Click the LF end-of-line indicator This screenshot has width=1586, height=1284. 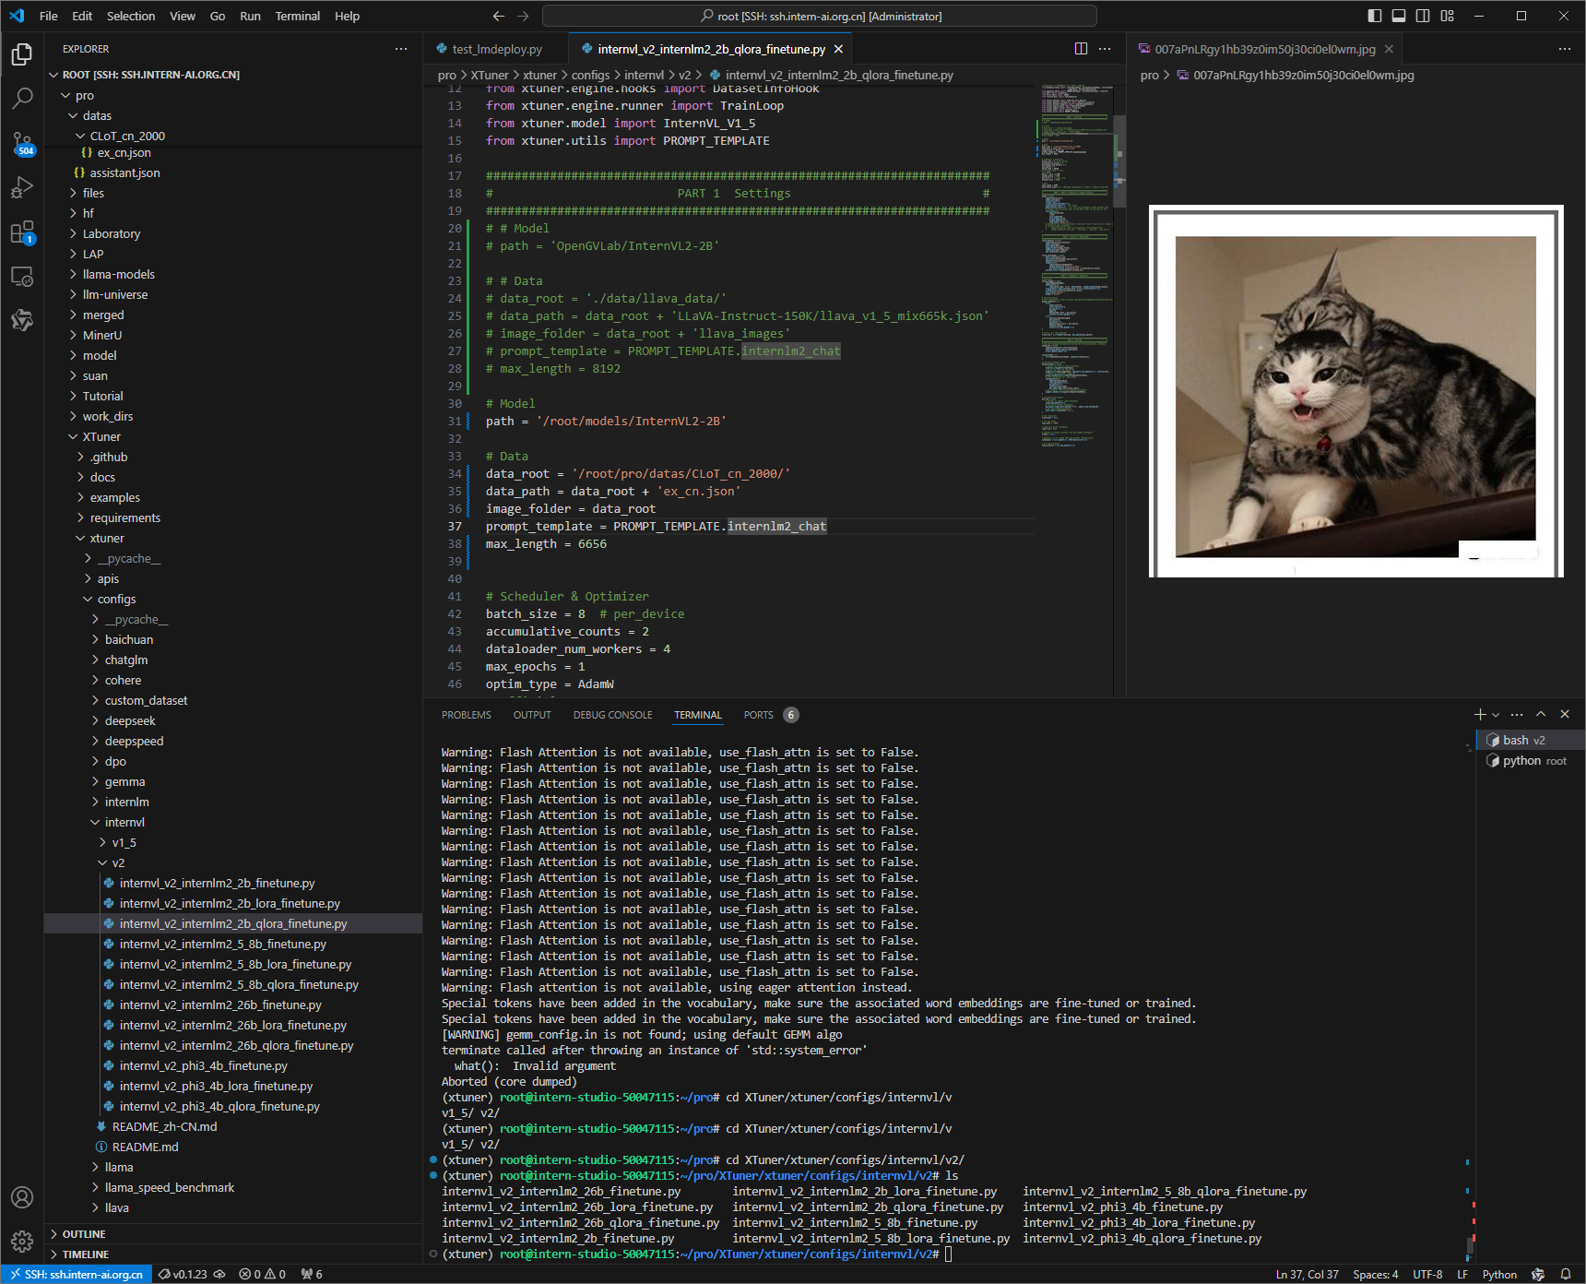1462,1275
